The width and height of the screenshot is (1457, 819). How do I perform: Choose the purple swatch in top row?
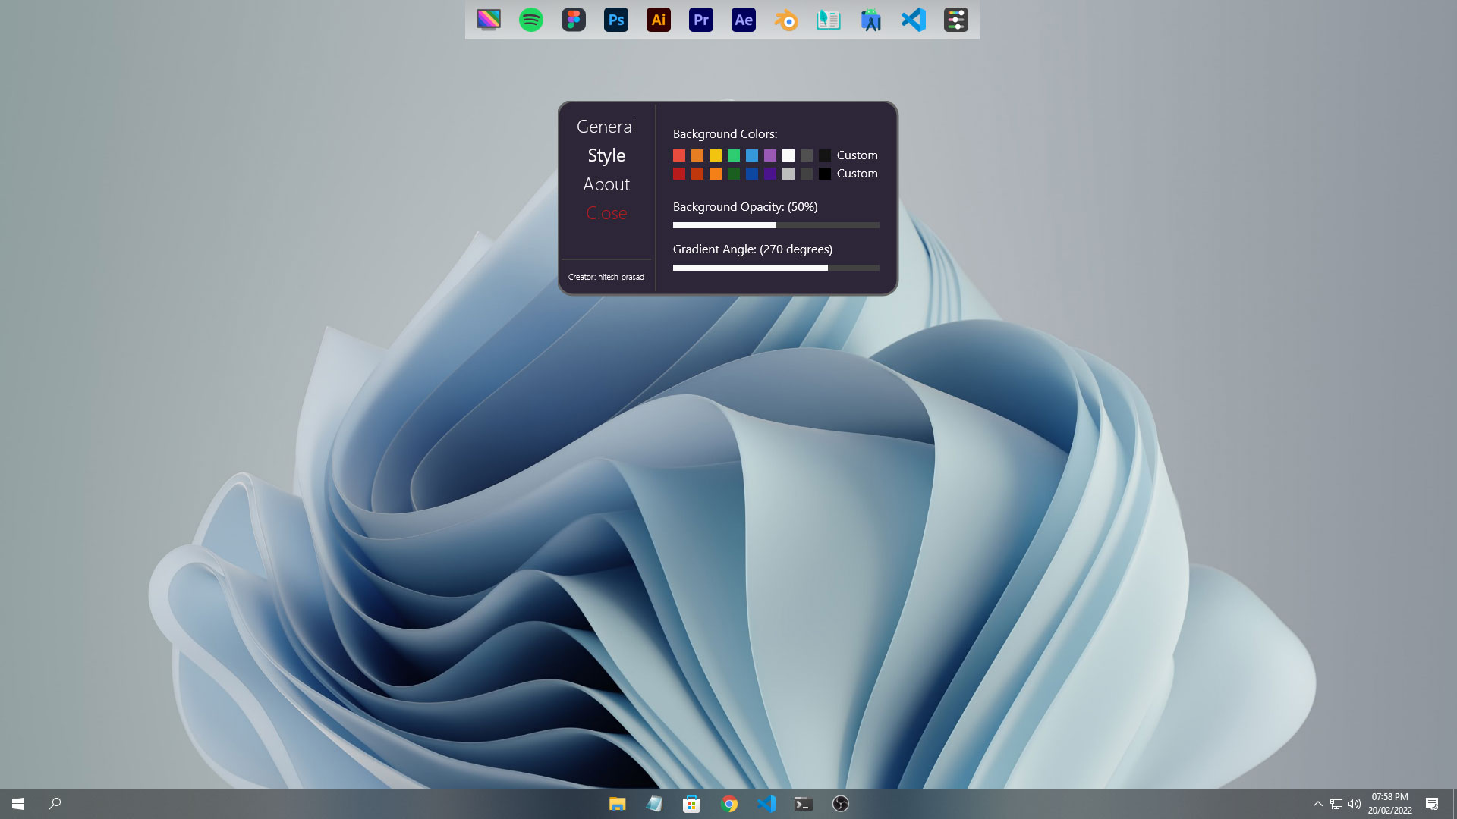770,155
